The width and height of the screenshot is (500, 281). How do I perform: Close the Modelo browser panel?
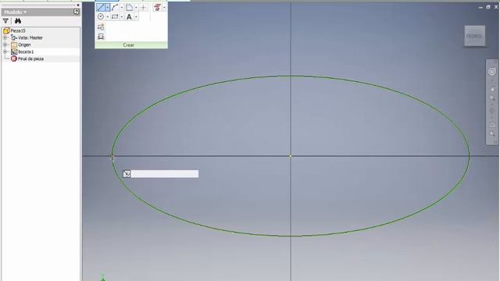(x=78, y=5)
